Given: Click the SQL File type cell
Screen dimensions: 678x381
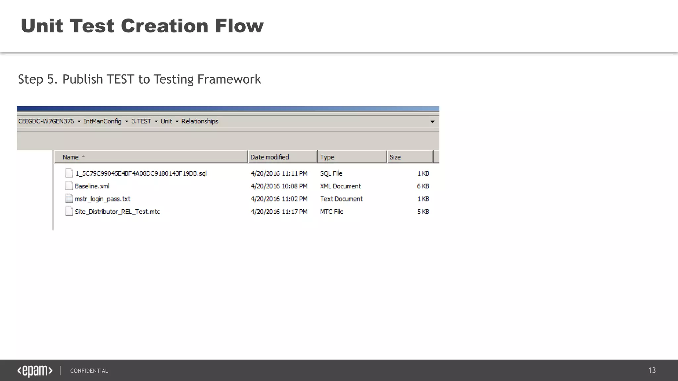Looking at the screenshot, I should [x=331, y=173].
